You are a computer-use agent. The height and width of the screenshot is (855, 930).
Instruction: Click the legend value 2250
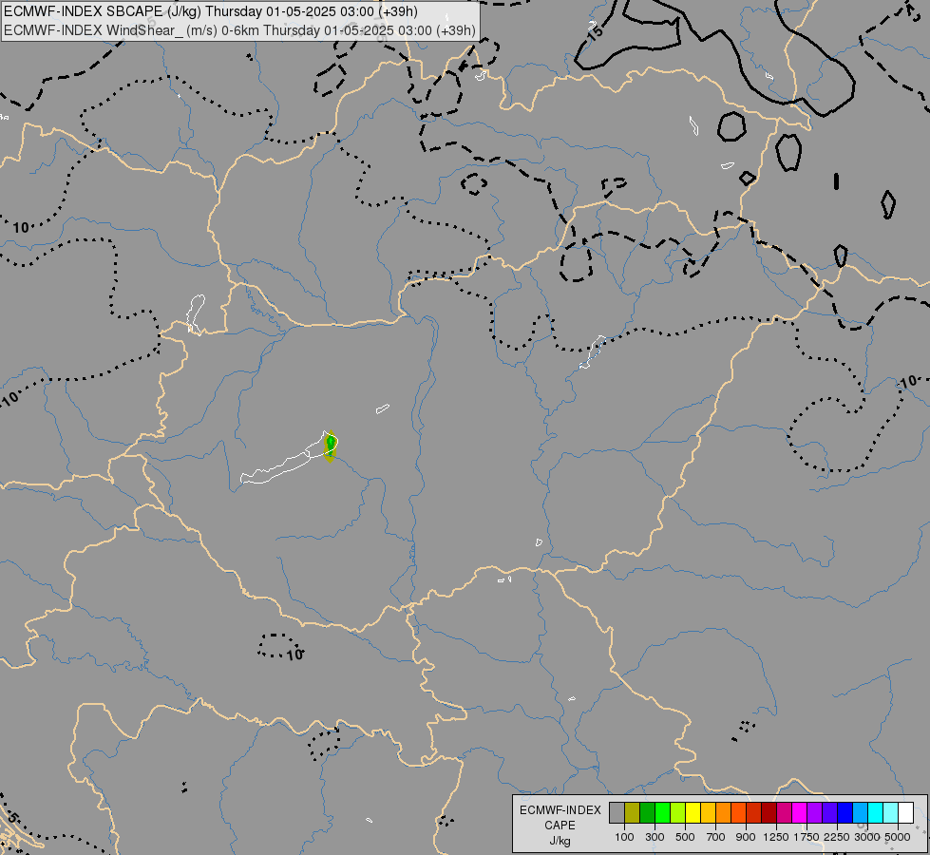coord(837,837)
